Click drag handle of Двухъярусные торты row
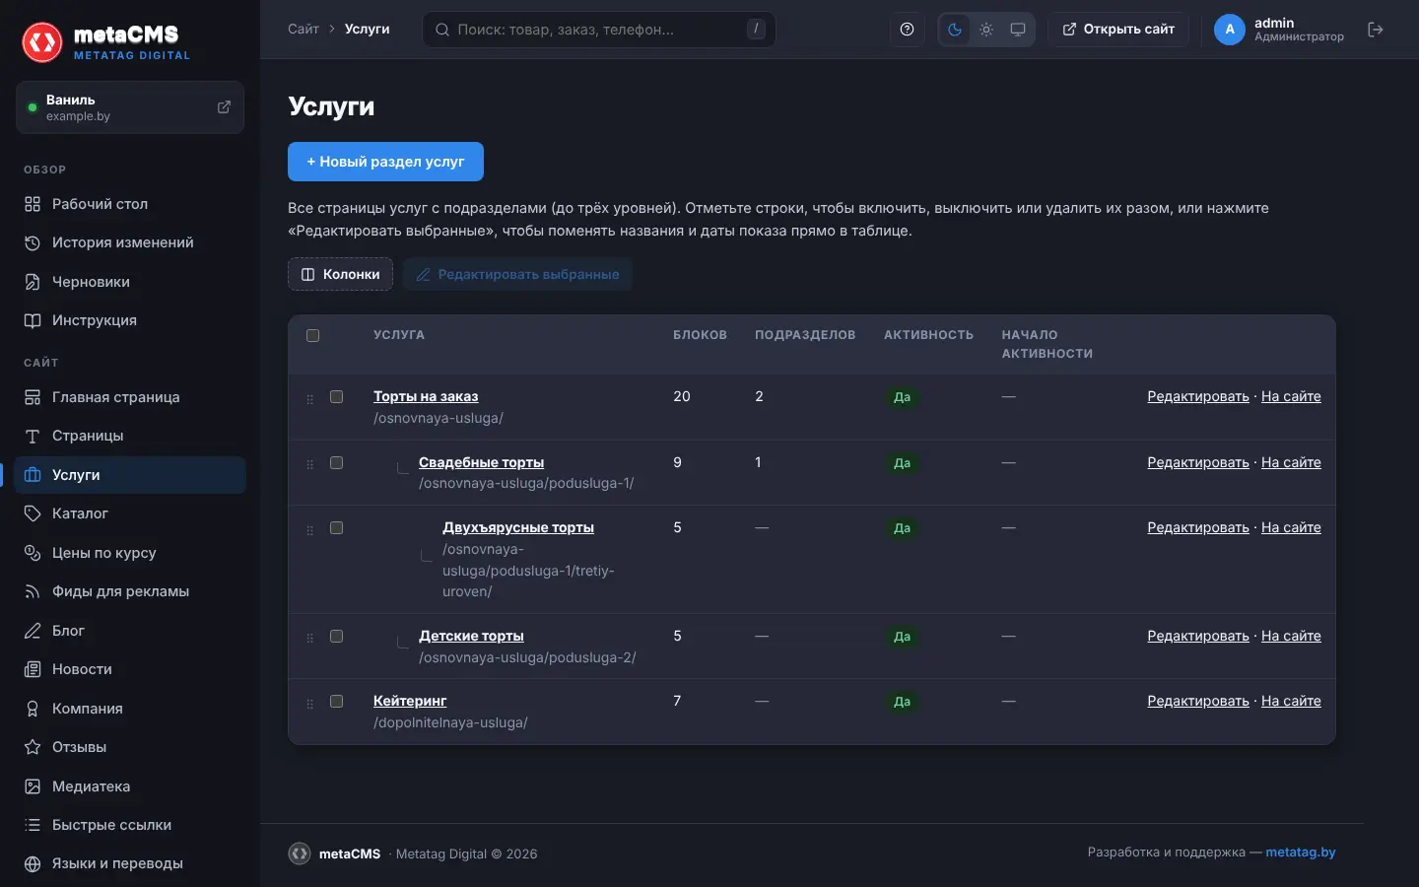1419x887 pixels. point(309,530)
